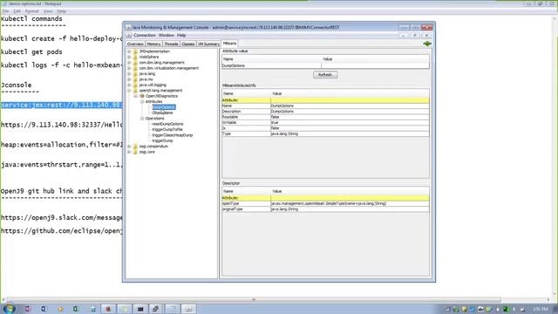This screenshot has height=314, width=558.
Task: Select the DumpOptions attribute in tree
Action: pos(164,107)
